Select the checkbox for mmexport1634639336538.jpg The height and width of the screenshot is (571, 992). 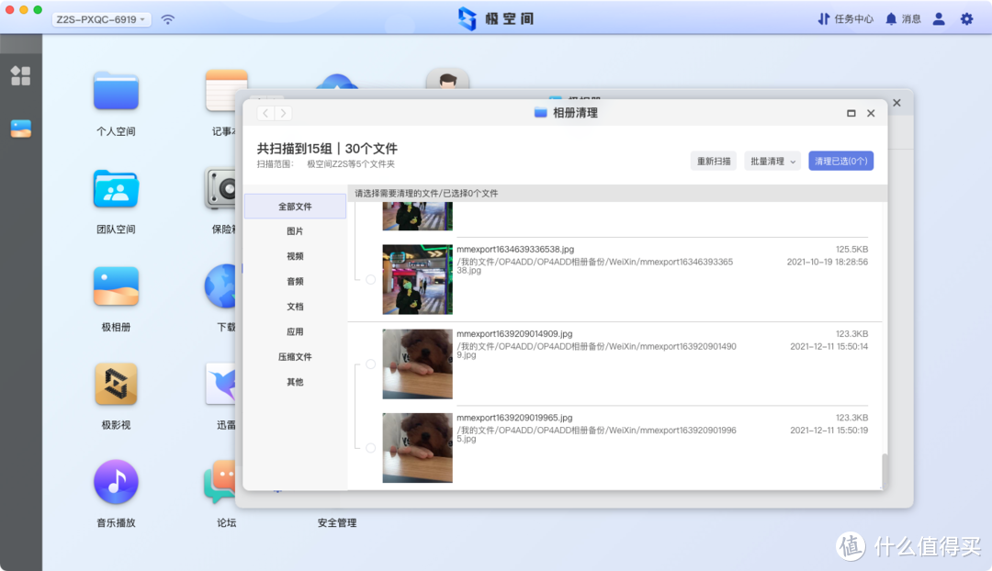click(x=370, y=279)
